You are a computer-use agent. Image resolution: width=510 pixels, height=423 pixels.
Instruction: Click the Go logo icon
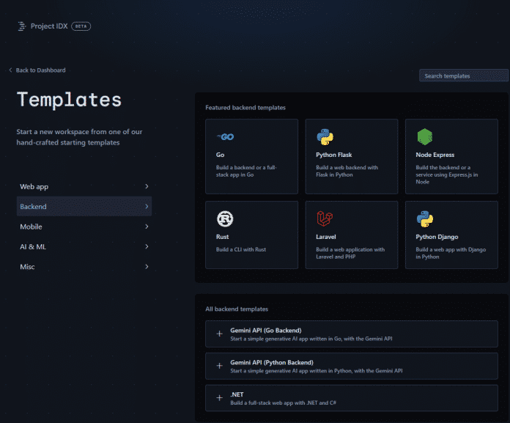225,137
